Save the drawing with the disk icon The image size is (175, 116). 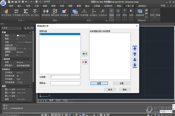pyautogui.click(x=16, y=2)
